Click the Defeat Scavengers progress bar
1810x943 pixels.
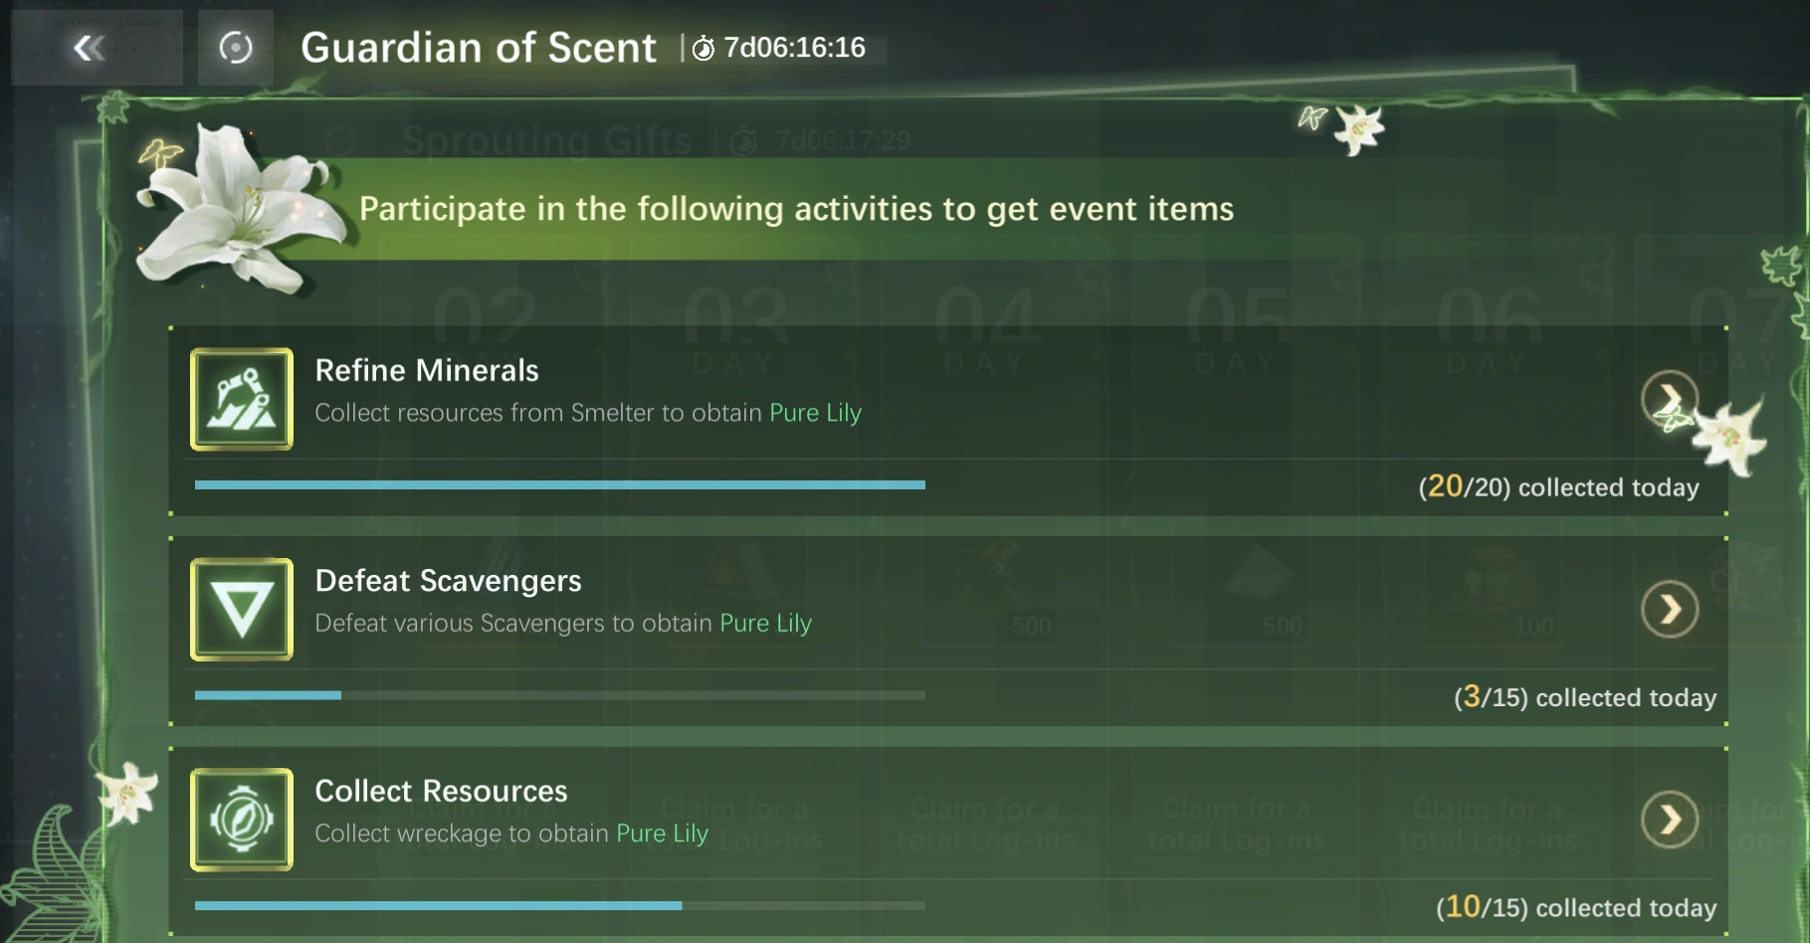click(x=559, y=695)
